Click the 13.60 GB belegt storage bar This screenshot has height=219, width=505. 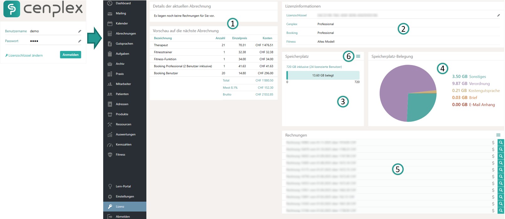tap(323, 75)
